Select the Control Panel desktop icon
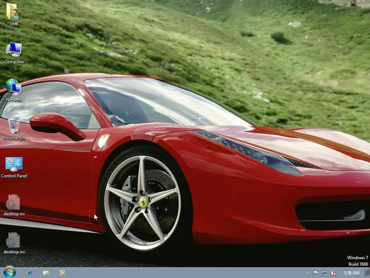The width and height of the screenshot is (370, 278). coord(14,164)
